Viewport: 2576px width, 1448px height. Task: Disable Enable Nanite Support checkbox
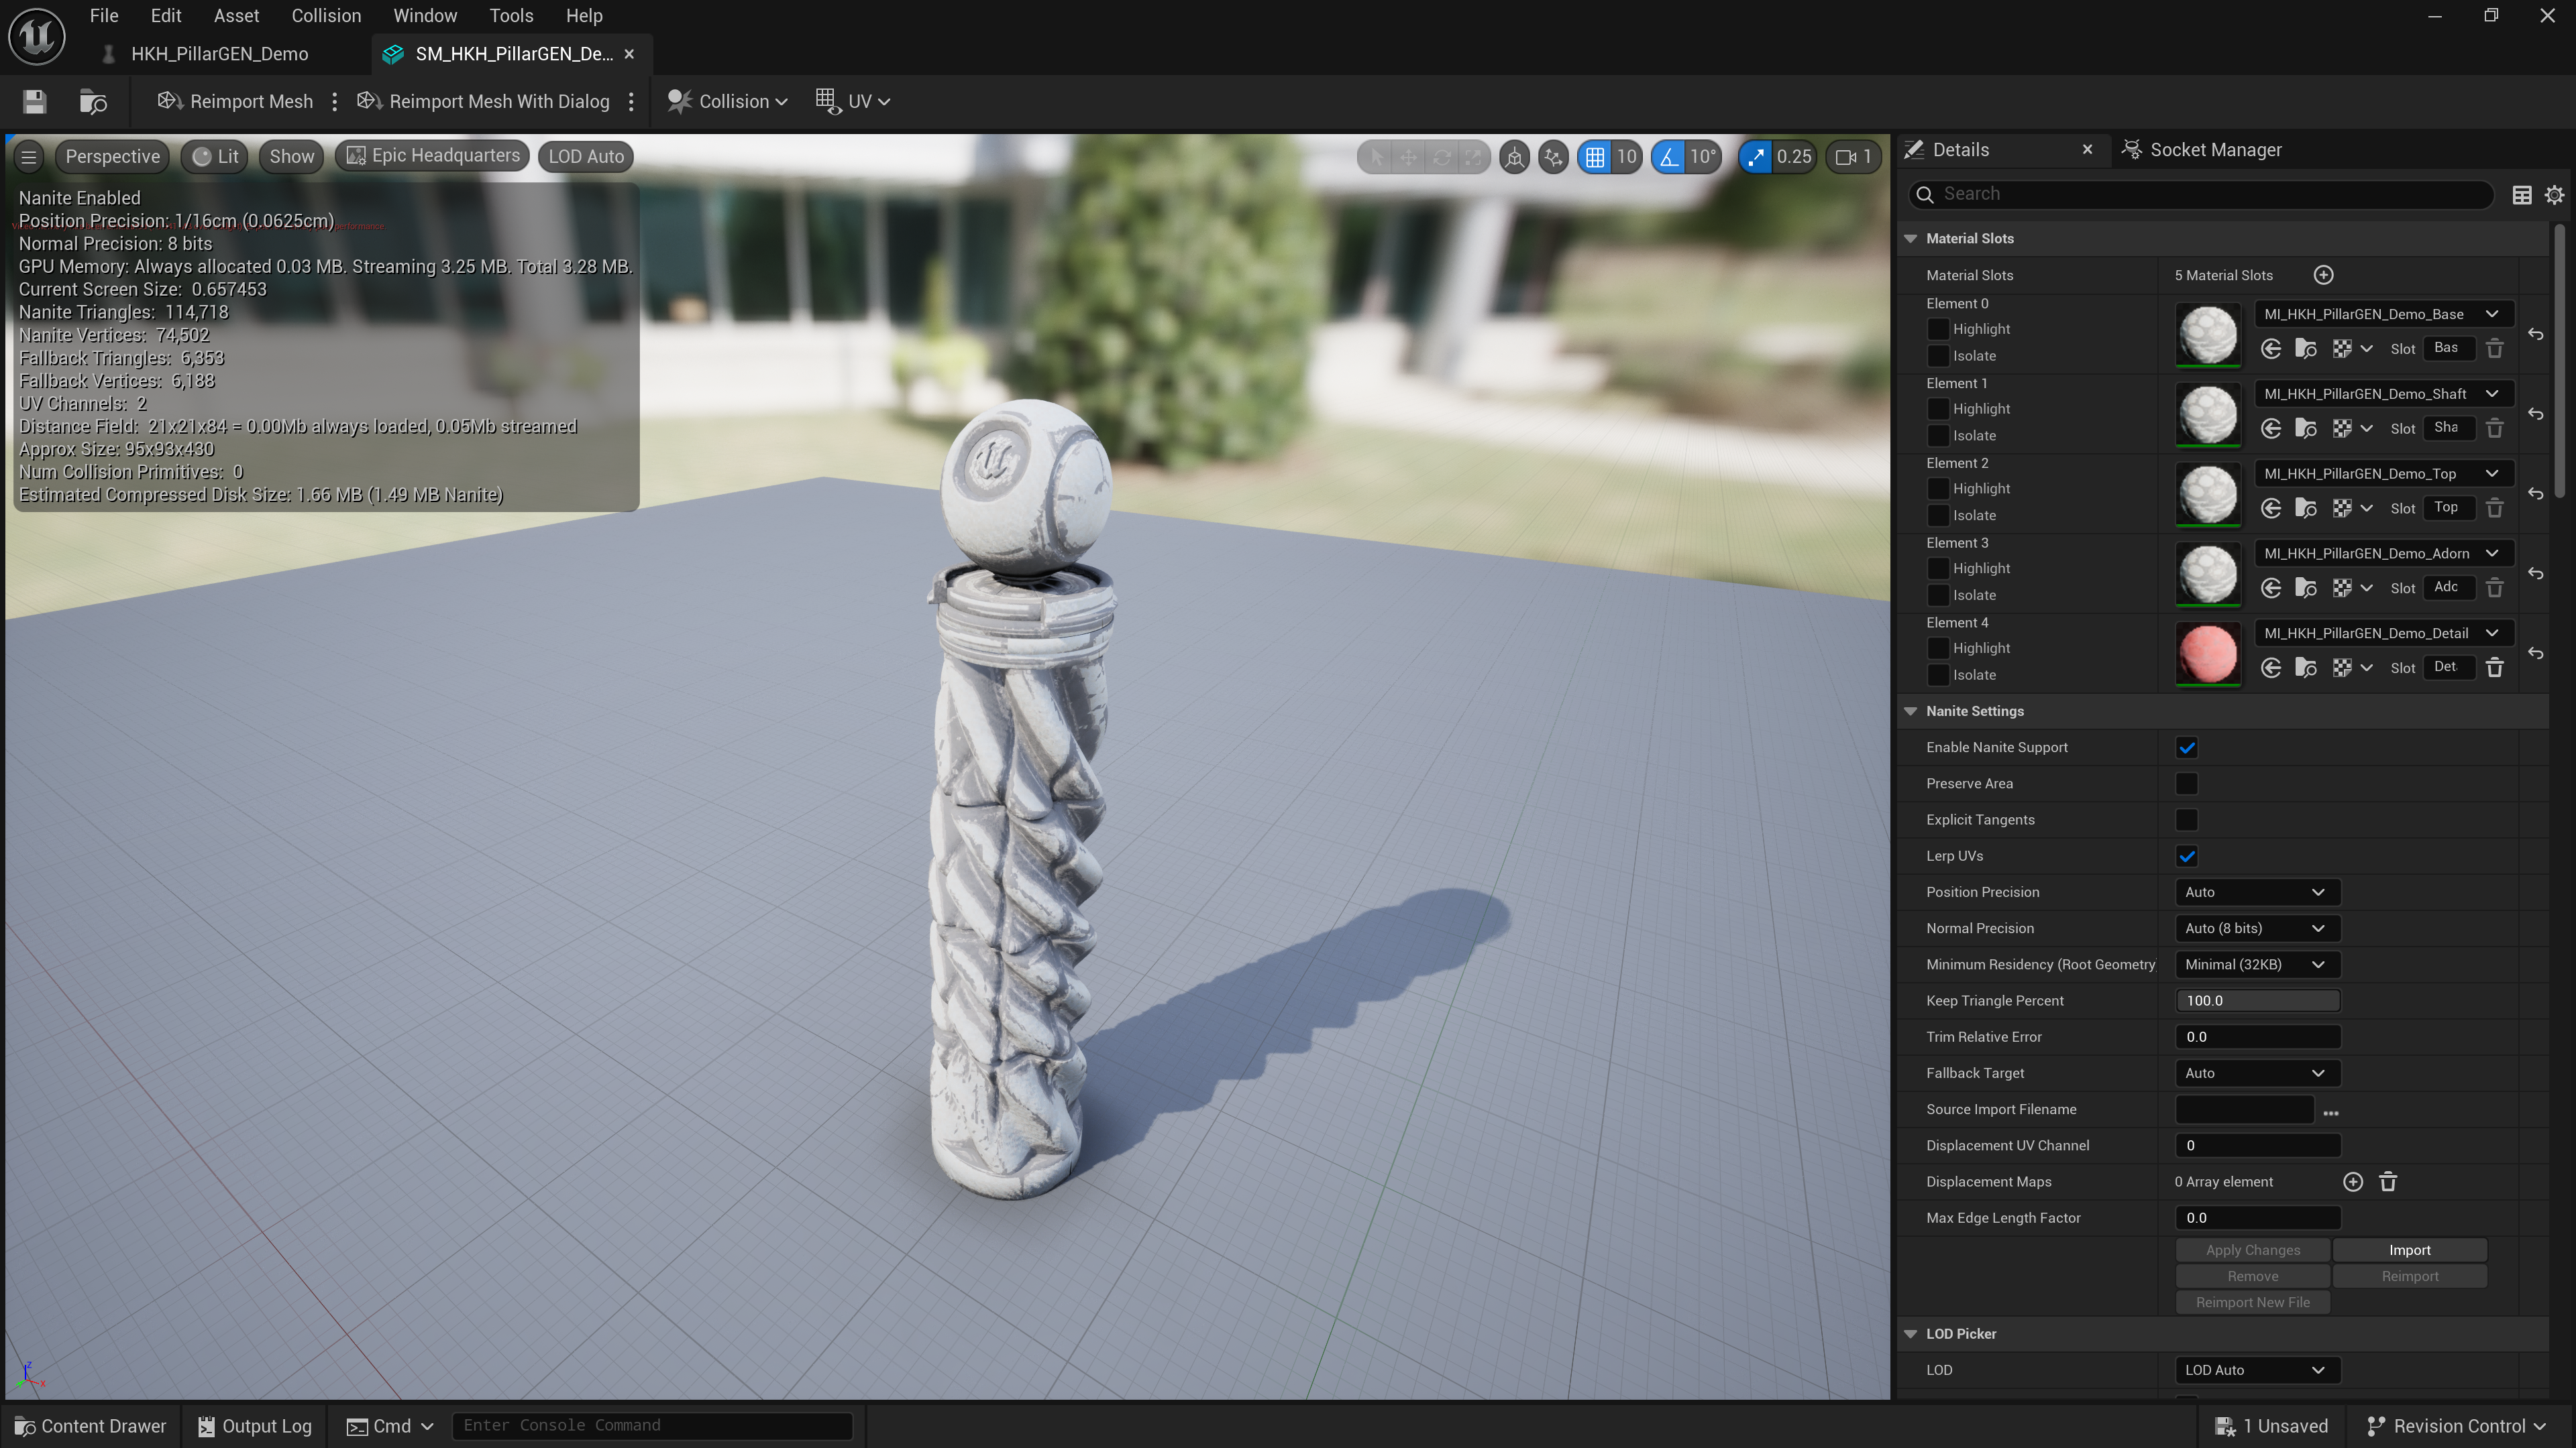point(2186,747)
